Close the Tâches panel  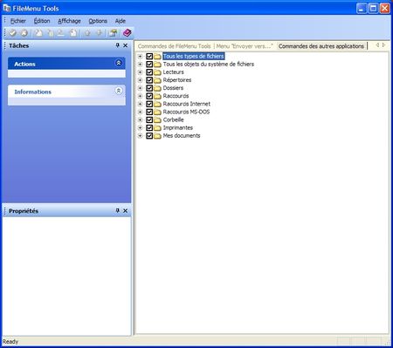[x=125, y=45]
